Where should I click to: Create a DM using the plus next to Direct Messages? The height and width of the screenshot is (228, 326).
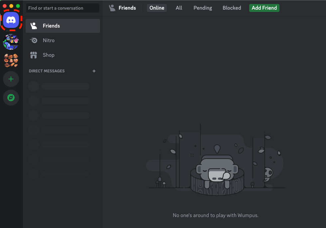pos(94,71)
